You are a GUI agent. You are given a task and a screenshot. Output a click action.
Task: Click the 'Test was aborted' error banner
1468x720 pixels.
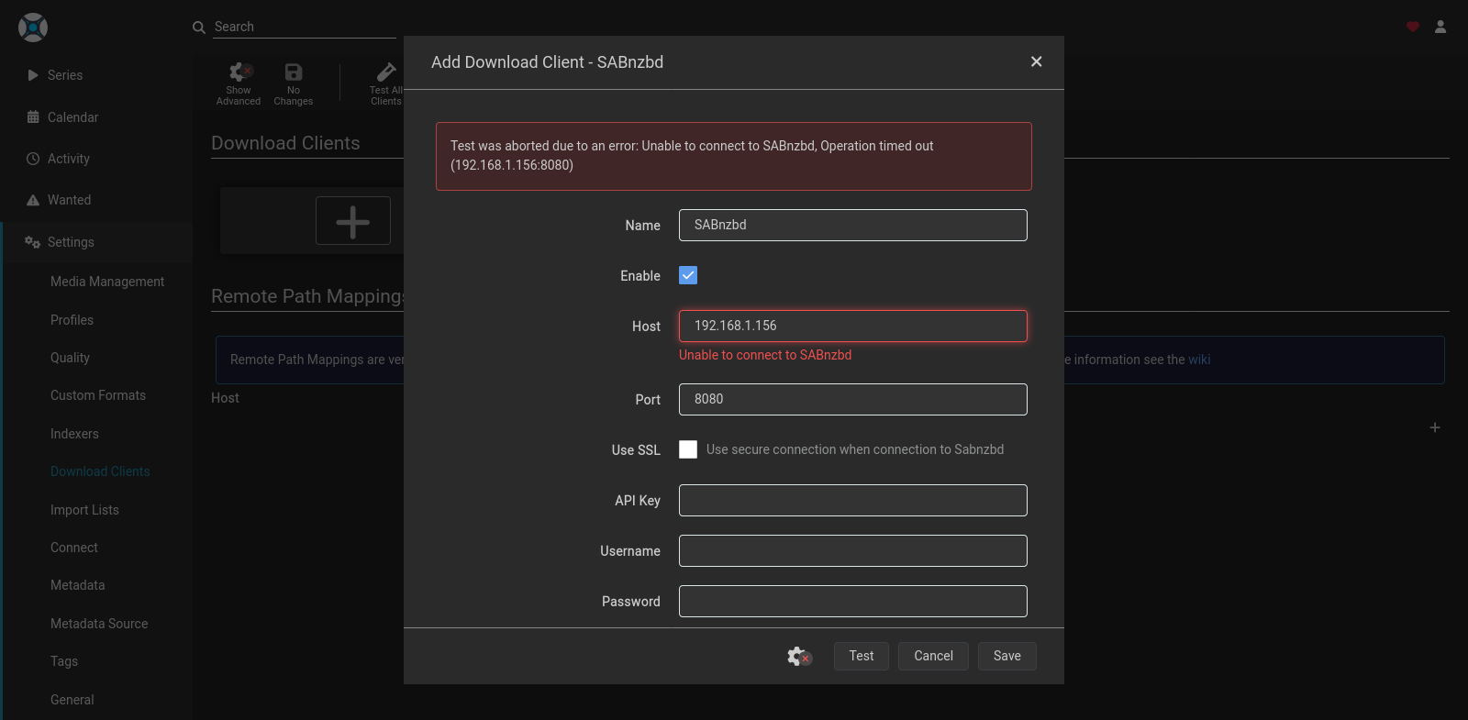tap(734, 156)
